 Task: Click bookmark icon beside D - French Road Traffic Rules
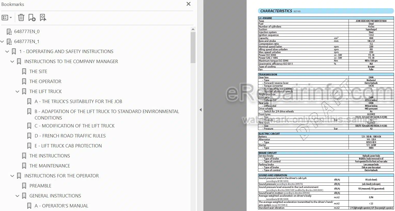[29, 136]
